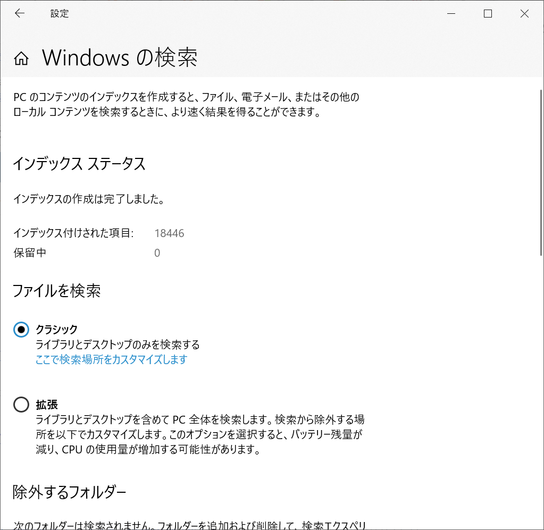Open the settings home icon
This screenshot has width=544, height=530.
(x=21, y=58)
